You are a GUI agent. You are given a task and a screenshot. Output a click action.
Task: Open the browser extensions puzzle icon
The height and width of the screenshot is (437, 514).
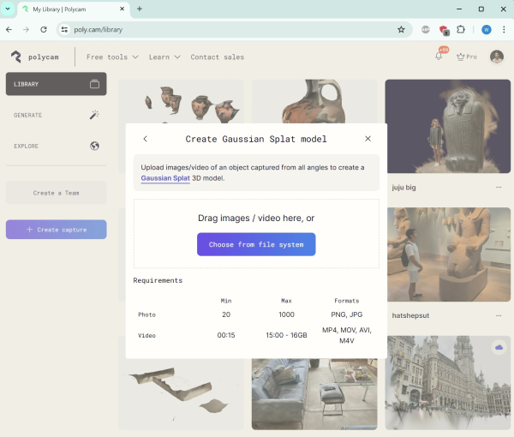coord(461,29)
